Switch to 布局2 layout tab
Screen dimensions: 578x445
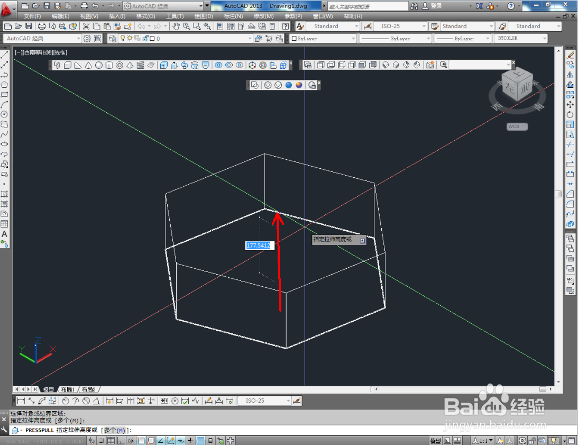pyautogui.click(x=89, y=389)
